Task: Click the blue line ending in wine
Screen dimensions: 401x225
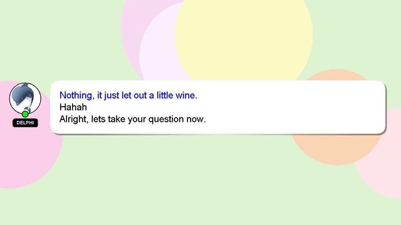Action: click(128, 96)
